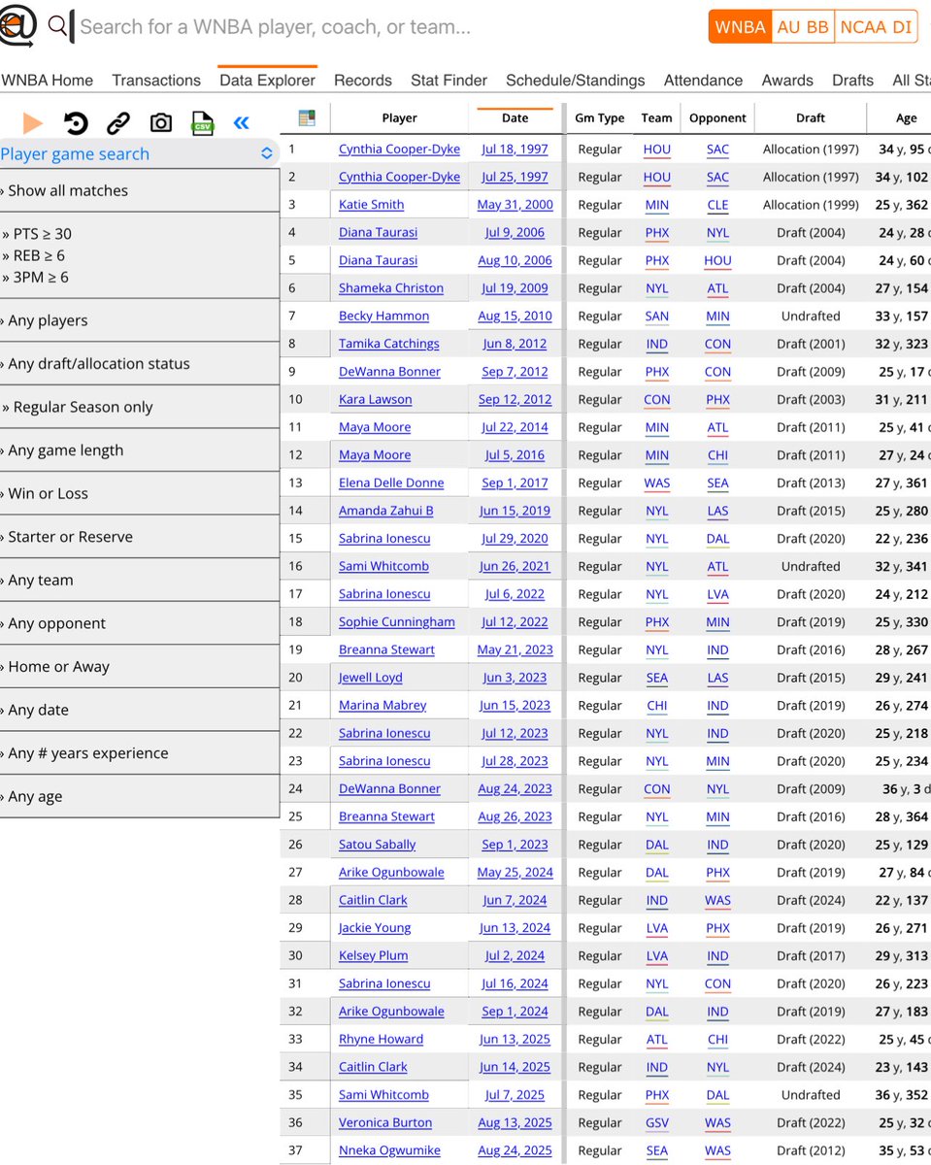Open Shameka Christon's player link
Image resolution: width=931 pixels, height=1165 pixels.
pyautogui.click(x=391, y=288)
